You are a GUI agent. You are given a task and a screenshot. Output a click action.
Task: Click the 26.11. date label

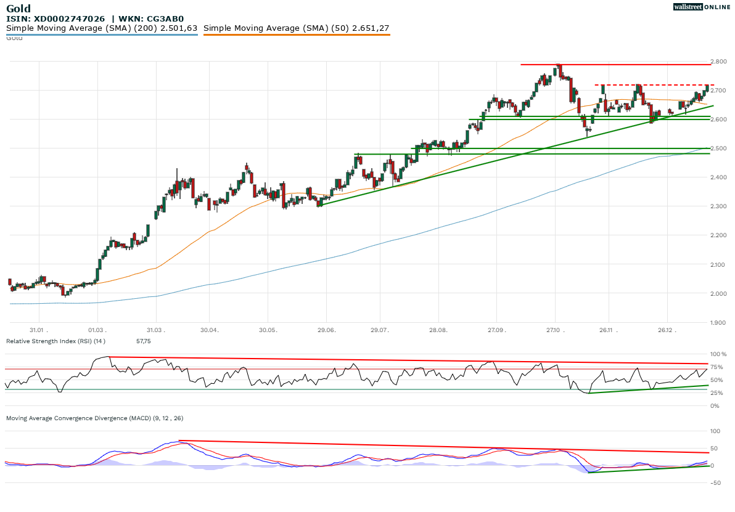coord(609,330)
